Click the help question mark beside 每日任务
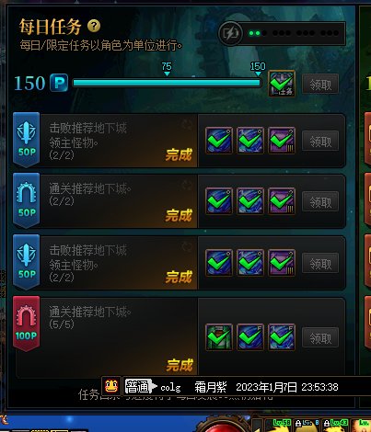 click(x=94, y=27)
